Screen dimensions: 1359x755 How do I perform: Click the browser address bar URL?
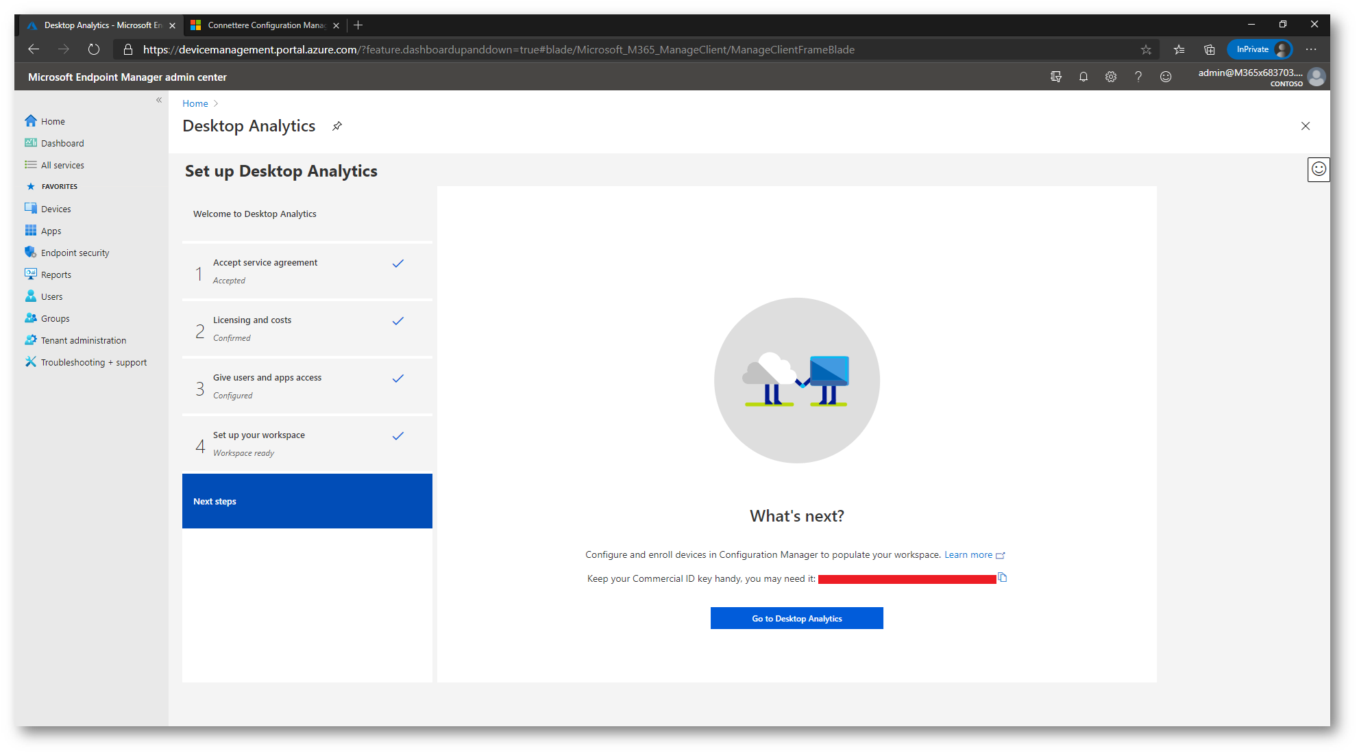(x=499, y=49)
